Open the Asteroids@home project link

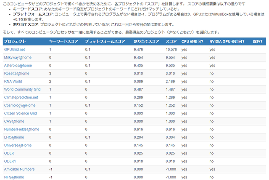pos(18,66)
